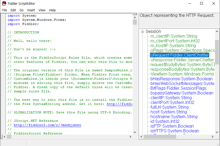The height and width of the screenshot is (146, 220).
Task: Click the '// INTRODUCTION' comment line
Action: [23, 32]
